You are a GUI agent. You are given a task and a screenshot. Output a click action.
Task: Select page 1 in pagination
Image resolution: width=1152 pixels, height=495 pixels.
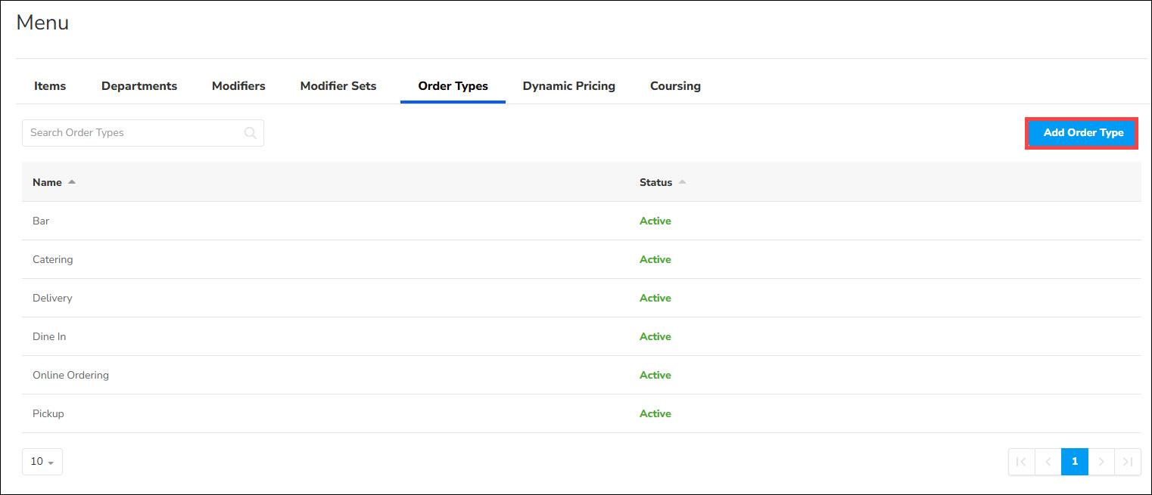click(x=1075, y=462)
